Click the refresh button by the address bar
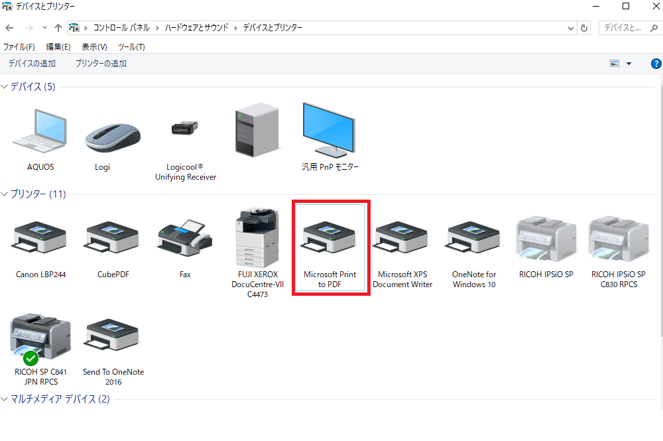663x441 pixels. (584, 28)
